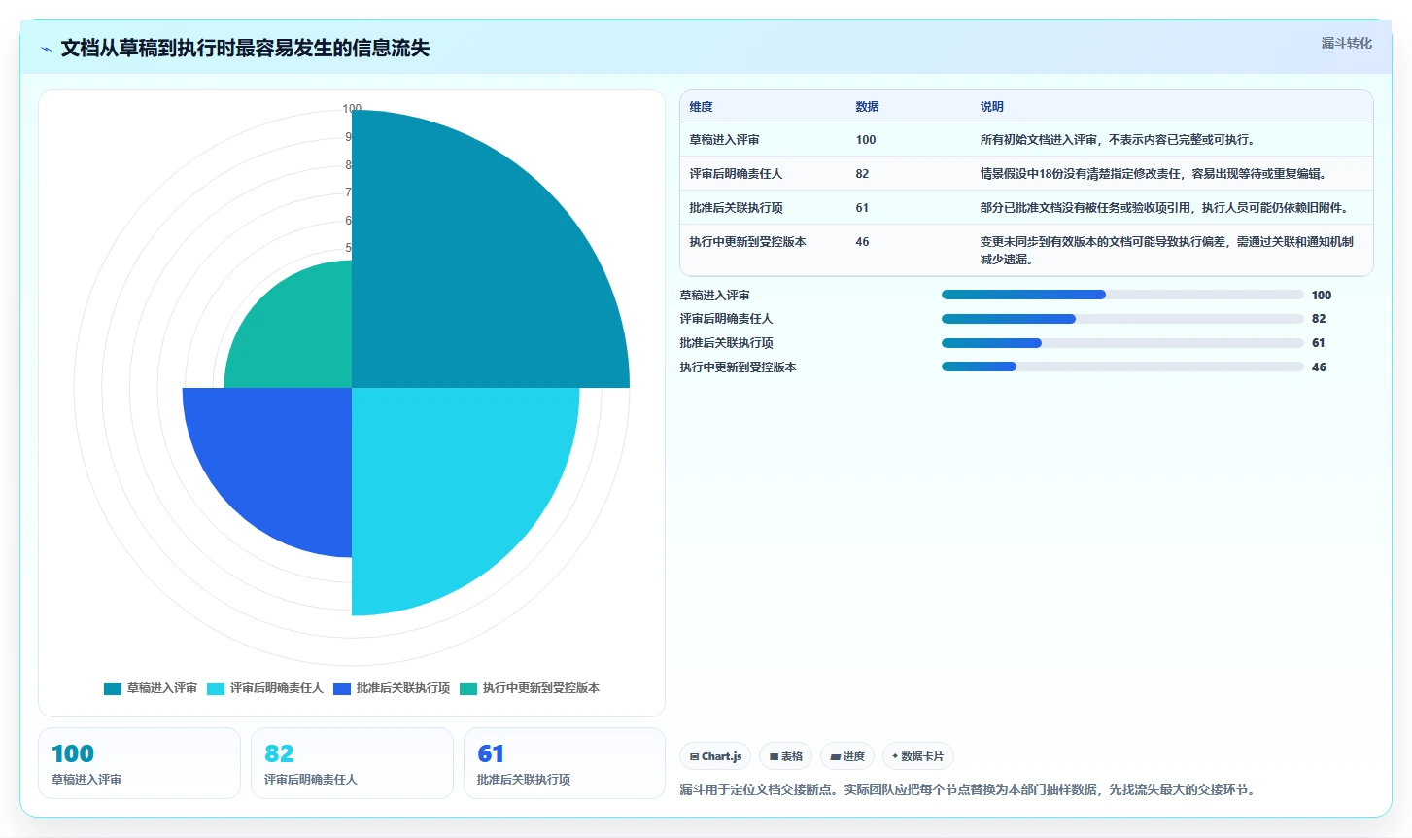Click the 执行中更新到受控版本 progress bar
1412x838 pixels.
[x=1122, y=367]
